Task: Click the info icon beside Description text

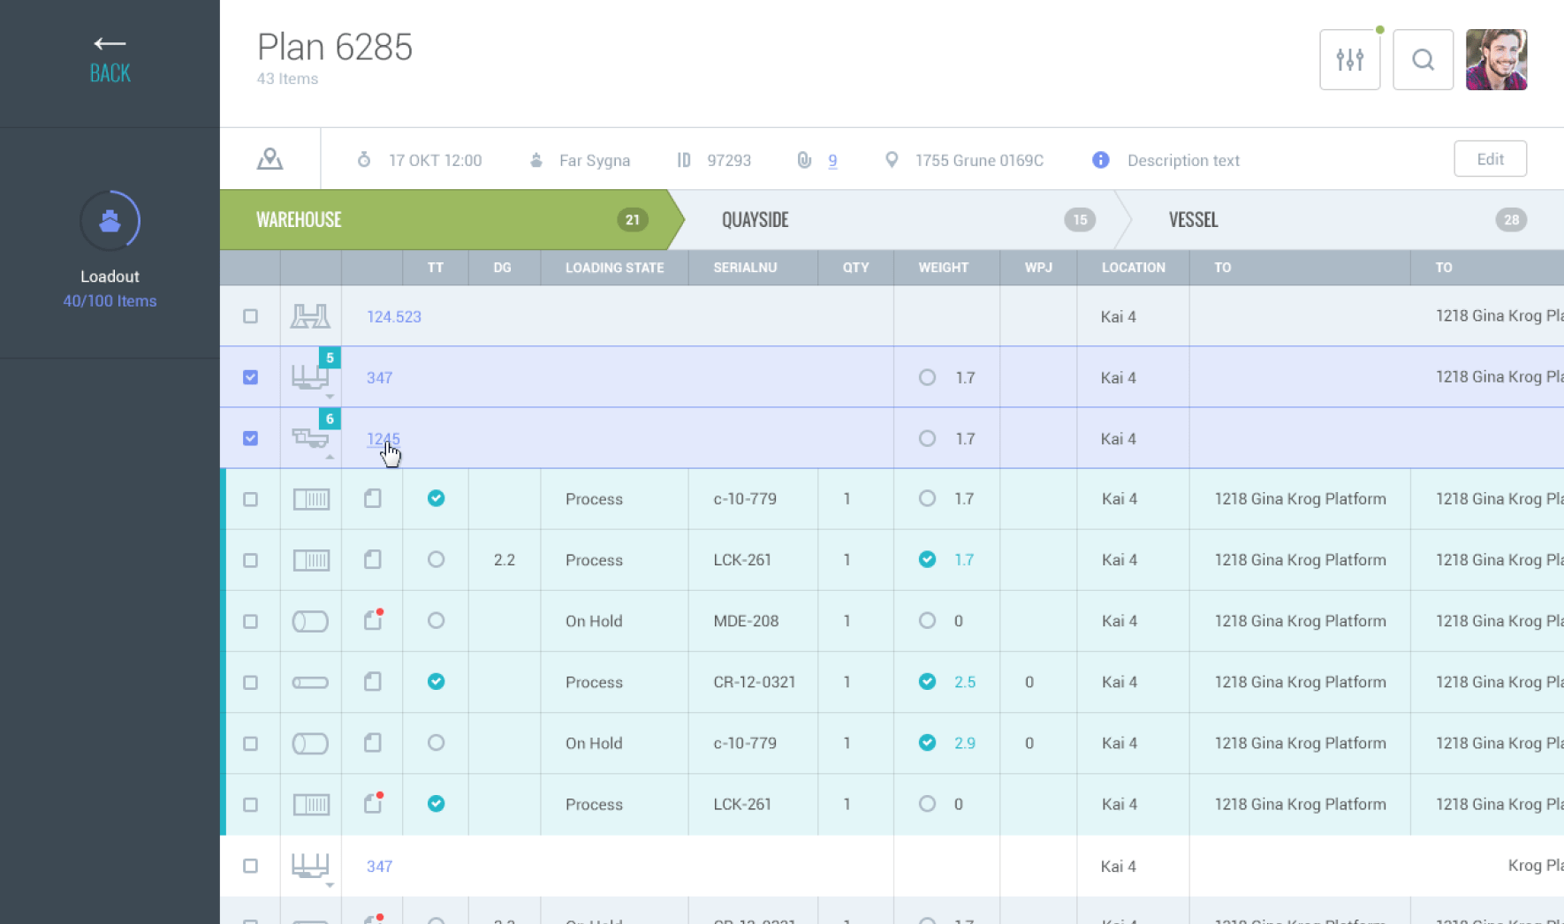Action: pyautogui.click(x=1100, y=160)
